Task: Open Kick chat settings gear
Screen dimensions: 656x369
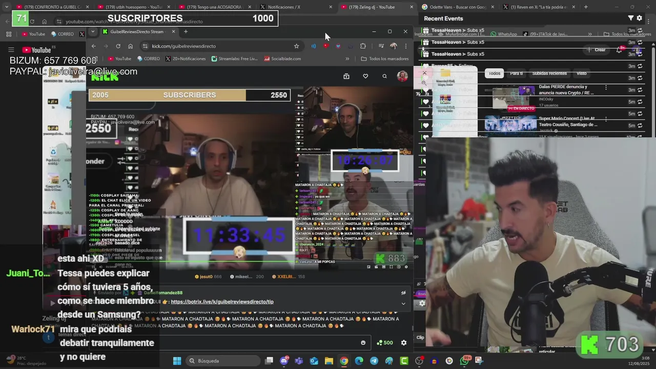Action: click(403, 343)
